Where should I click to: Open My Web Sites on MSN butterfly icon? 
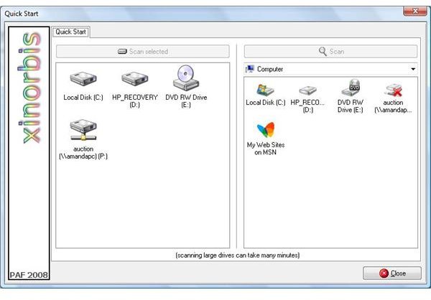266,130
